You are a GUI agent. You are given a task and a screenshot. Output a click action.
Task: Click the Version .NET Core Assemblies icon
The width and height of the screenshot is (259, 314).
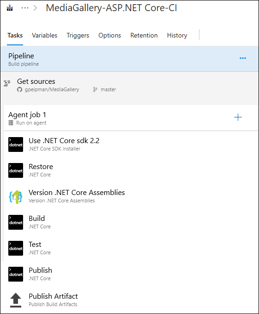point(16,197)
